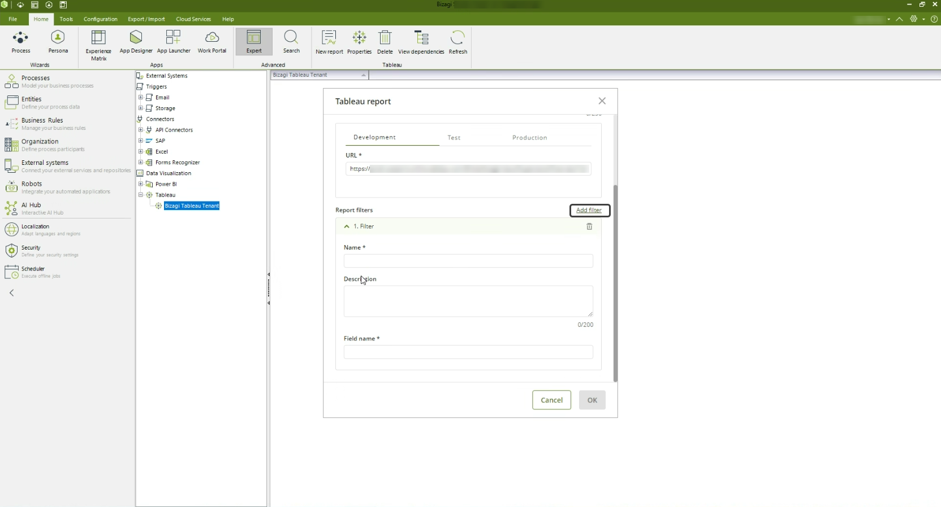Open the Export / Import tab
This screenshot has width=941, height=507.
(x=146, y=19)
